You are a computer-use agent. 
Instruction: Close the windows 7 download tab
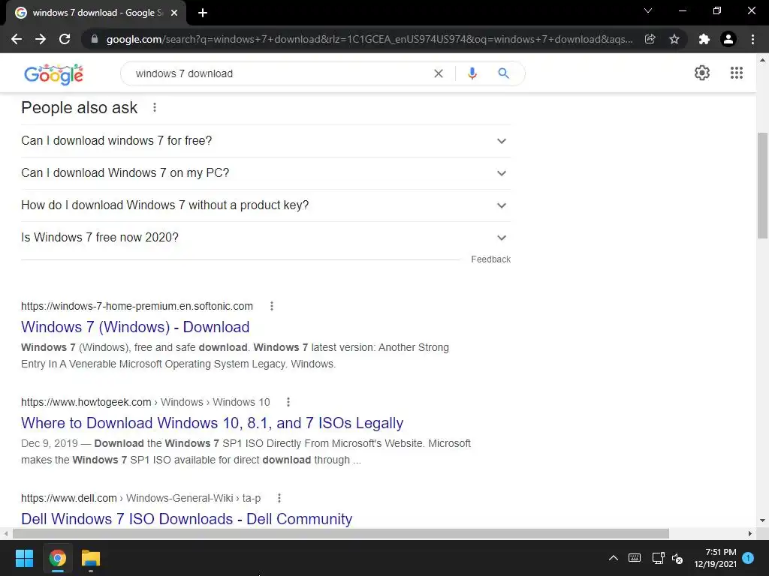coord(174,13)
